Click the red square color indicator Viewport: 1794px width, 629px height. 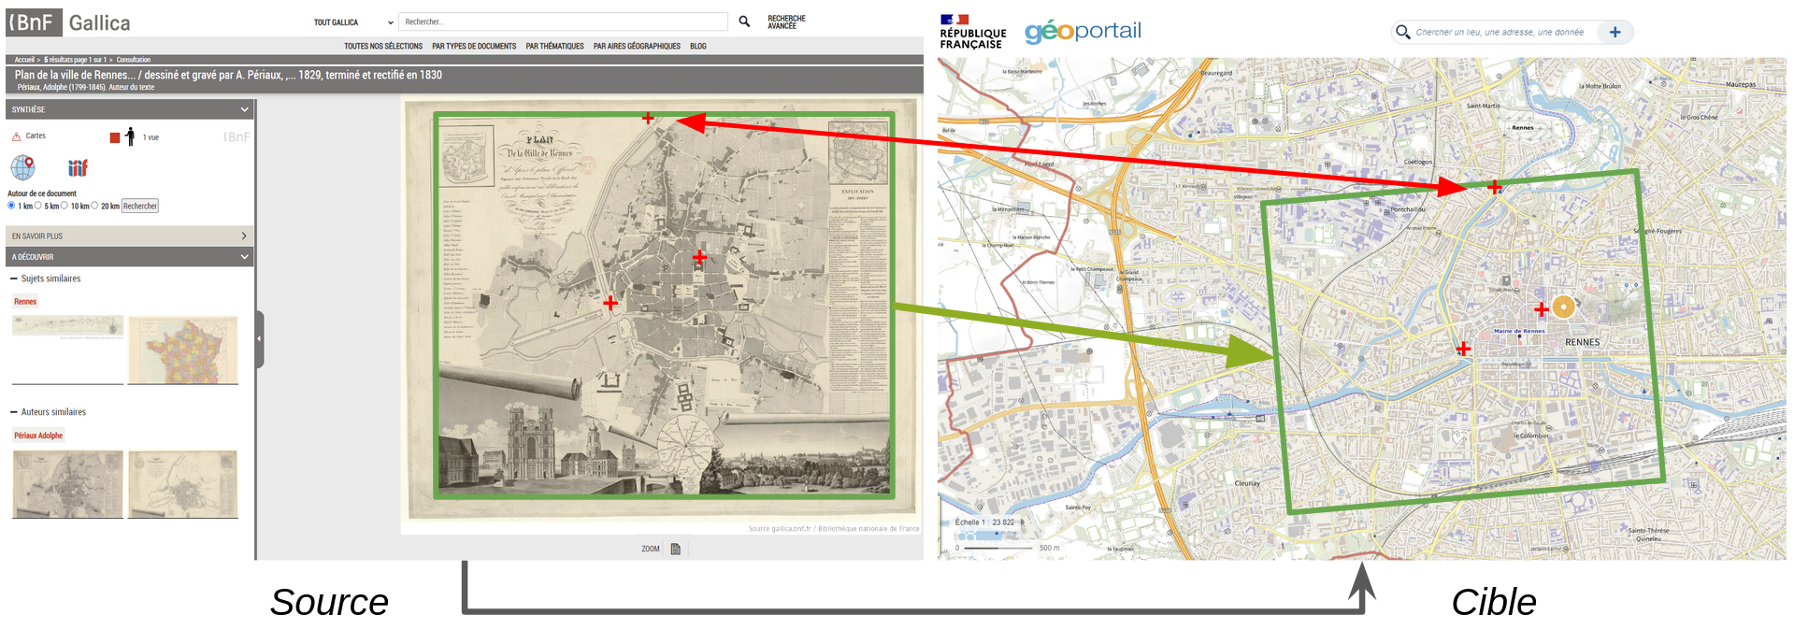pyautogui.click(x=115, y=137)
